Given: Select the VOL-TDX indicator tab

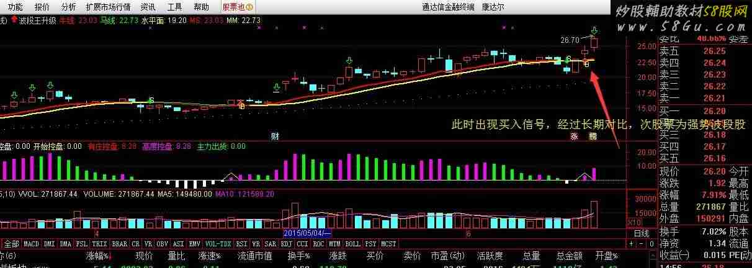Looking at the screenshot, I should click(x=218, y=244).
